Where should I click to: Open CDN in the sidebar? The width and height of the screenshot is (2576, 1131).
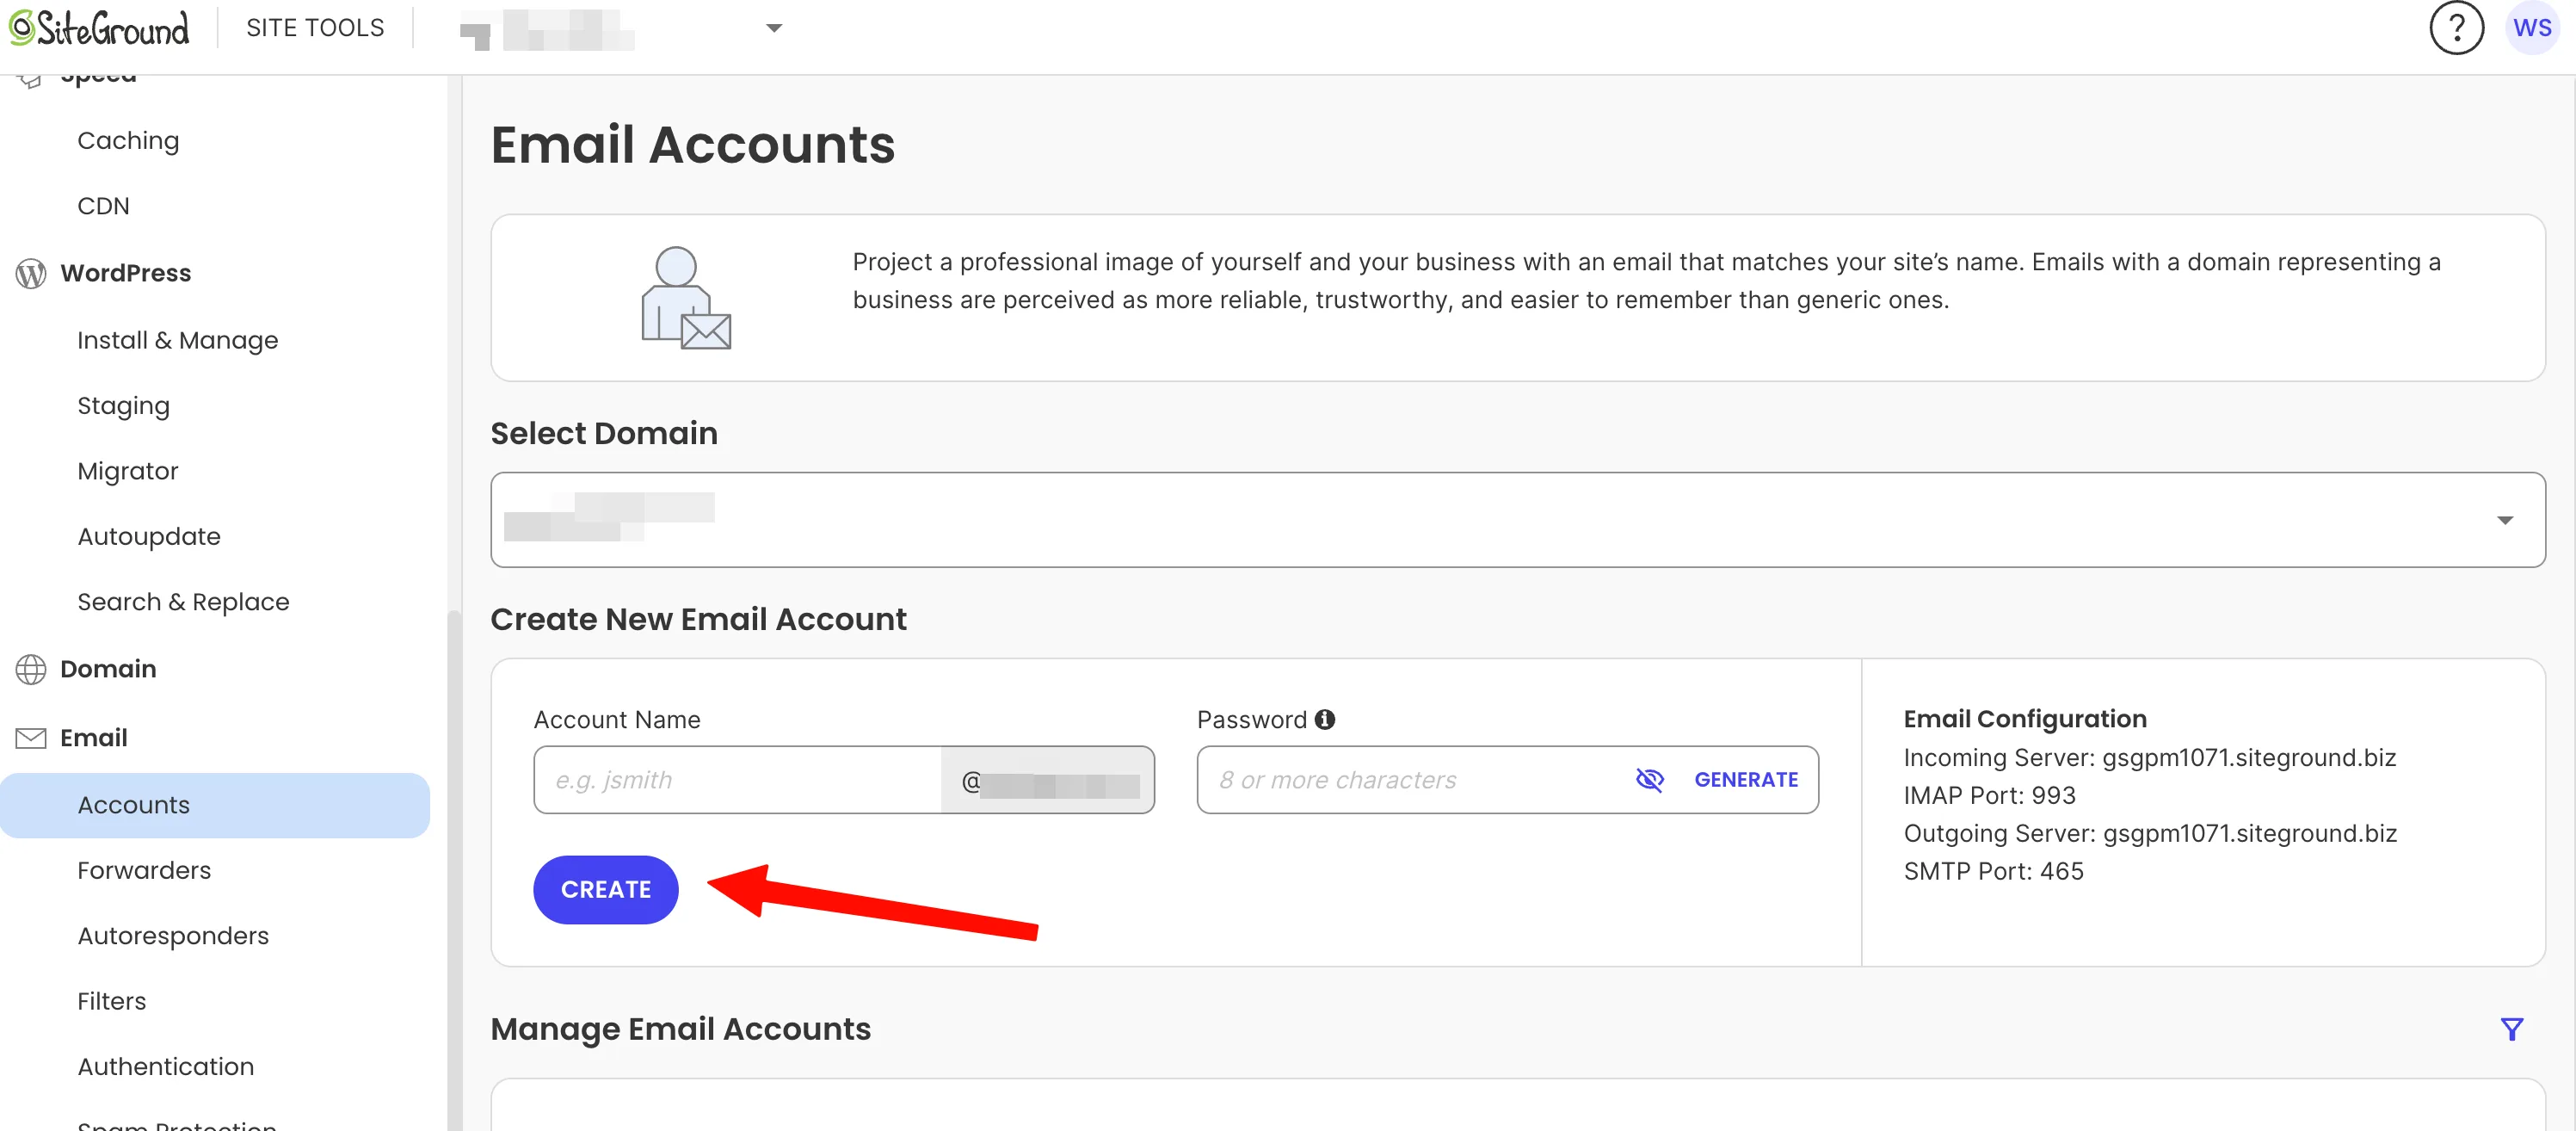point(103,206)
